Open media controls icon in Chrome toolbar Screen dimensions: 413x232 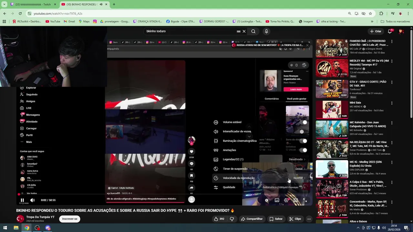pyautogui.click(x=393, y=14)
